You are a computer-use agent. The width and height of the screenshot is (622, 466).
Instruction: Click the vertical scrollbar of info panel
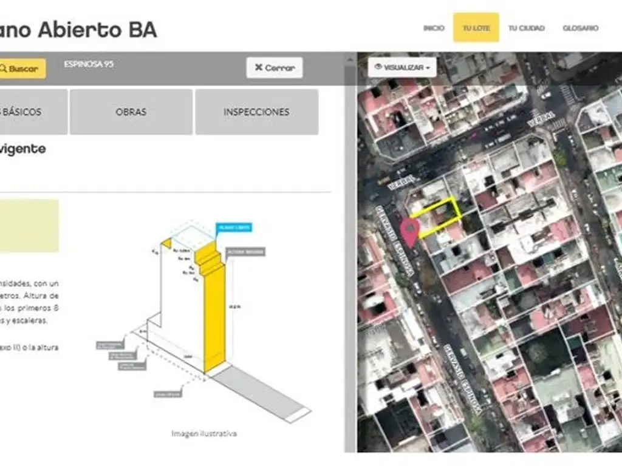(350, 243)
